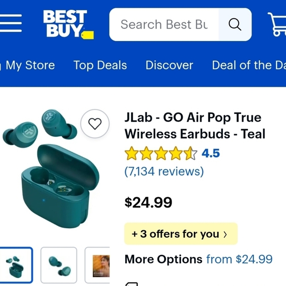This screenshot has height=286, width=286.
Task: Open the hamburger menu icon
Action: tap(11, 23)
